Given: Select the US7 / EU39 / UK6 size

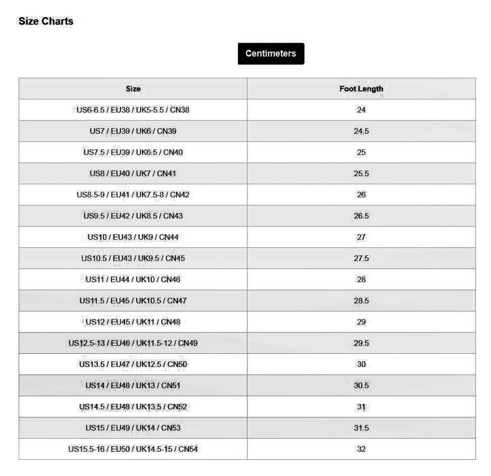Looking at the screenshot, I should point(133,131).
